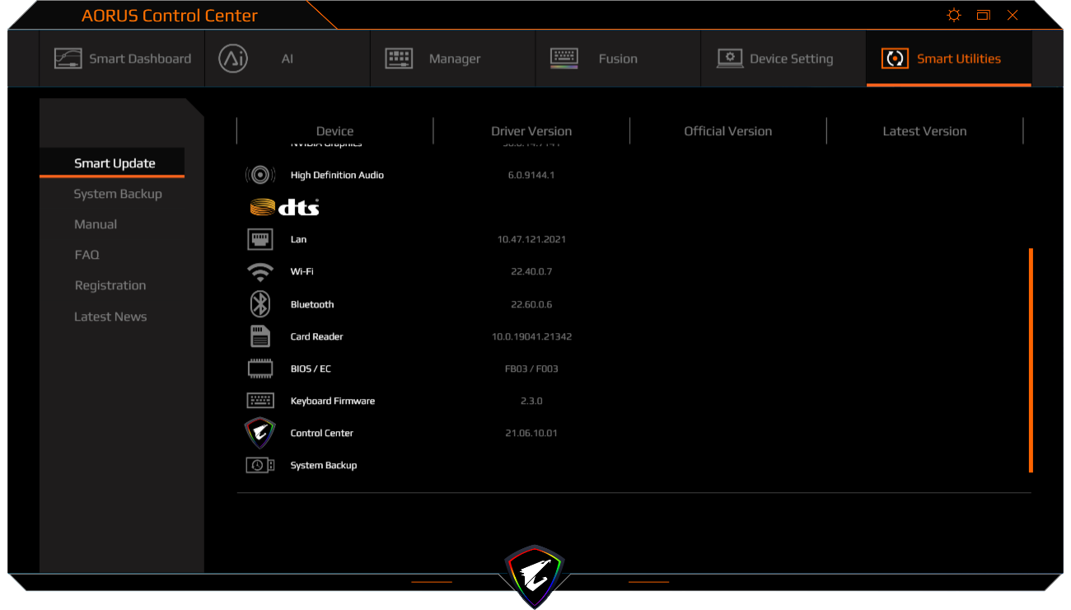This screenshot has width=1071, height=610.
Task: Click the AORUS Control Center window title
Action: point(170,16)
